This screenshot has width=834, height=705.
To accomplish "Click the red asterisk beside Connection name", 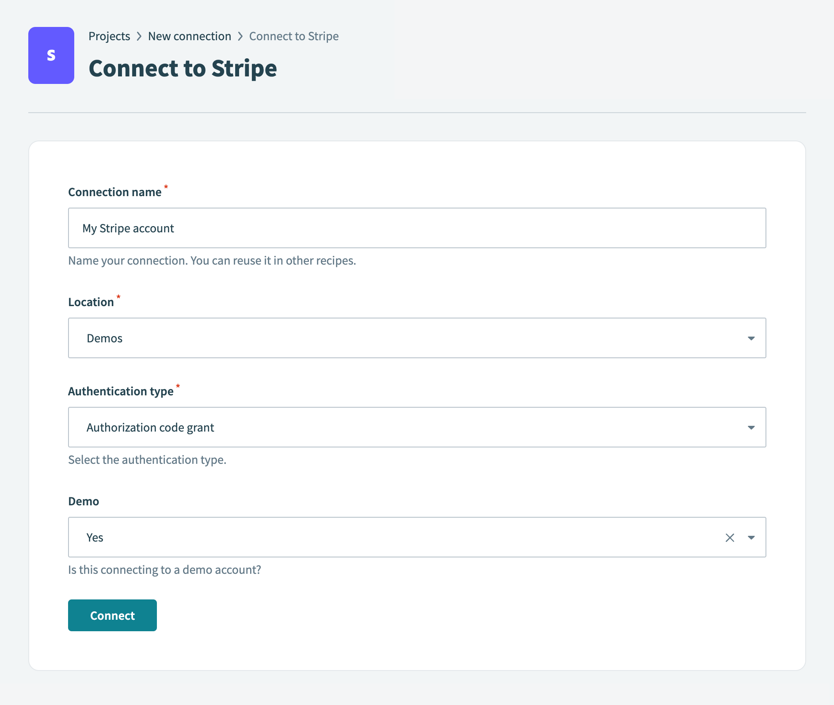I will 166,187.
